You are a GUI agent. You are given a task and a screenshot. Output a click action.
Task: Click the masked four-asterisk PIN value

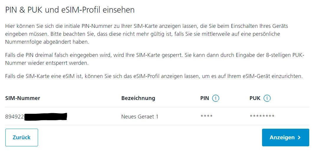pyautogui.click(x=206, y=116)
